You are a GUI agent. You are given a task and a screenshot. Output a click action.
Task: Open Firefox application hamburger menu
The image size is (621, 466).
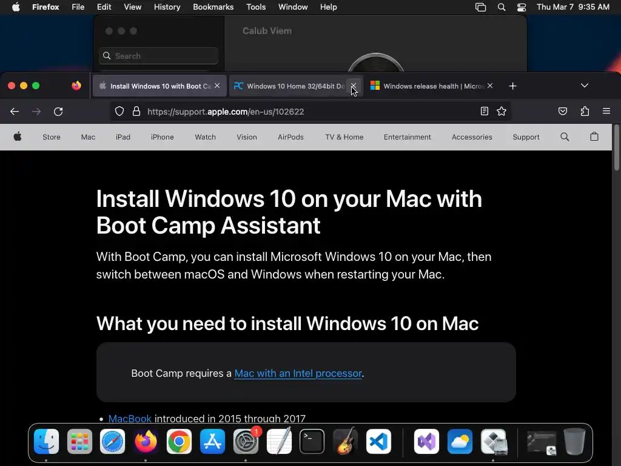click(606, 112)
